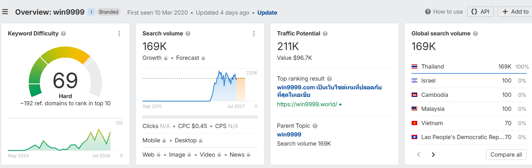
Task: Open the win9999 parent topic link
Action: [x=289, y=135]
